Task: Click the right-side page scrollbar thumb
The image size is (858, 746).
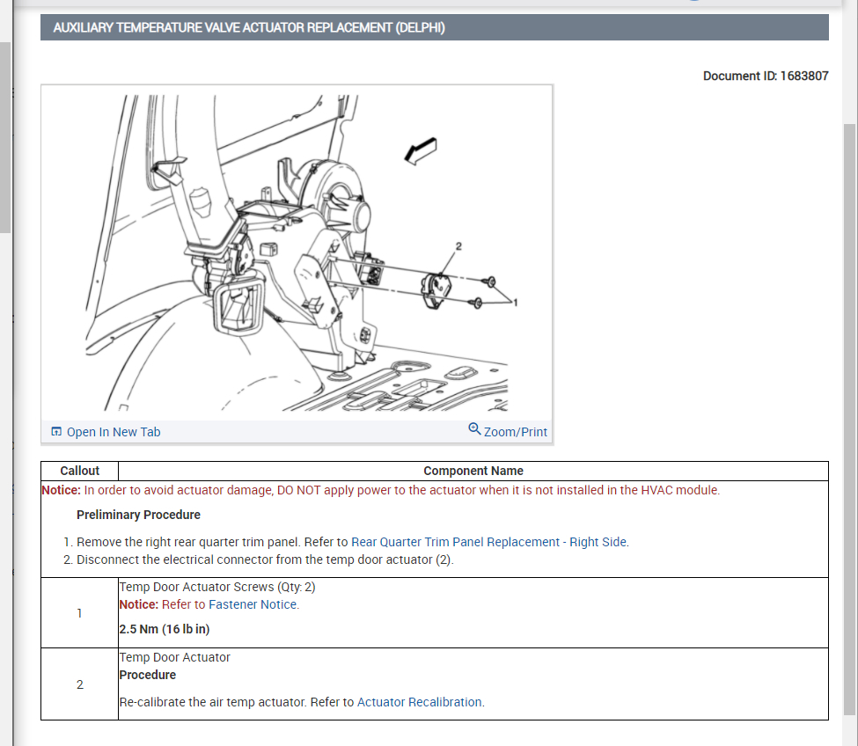Action: click(x=850, y=419)
